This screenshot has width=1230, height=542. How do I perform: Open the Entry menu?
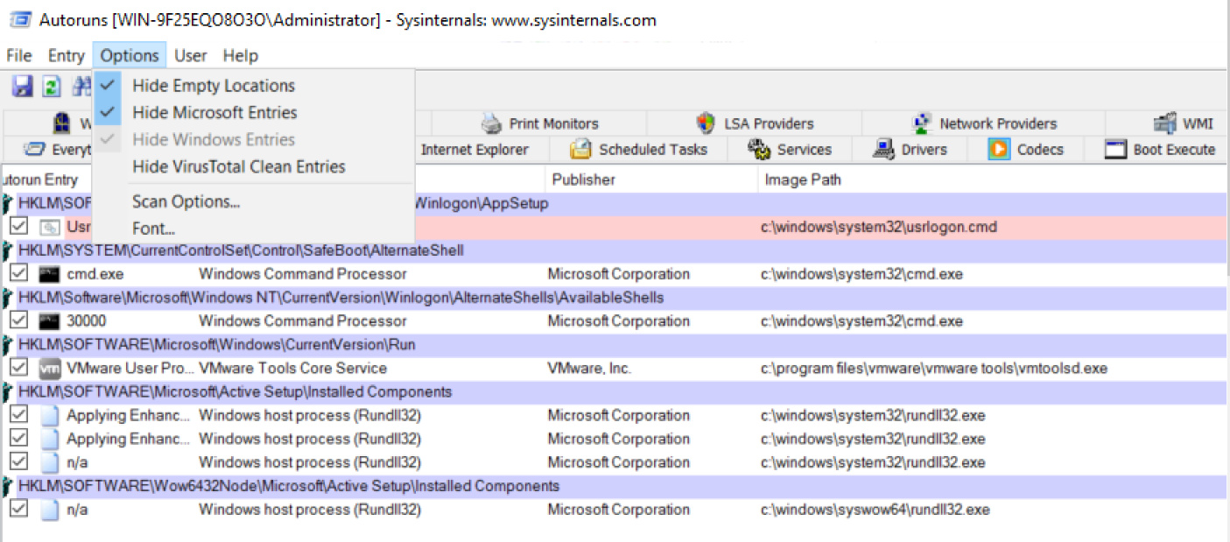[66, 56]
